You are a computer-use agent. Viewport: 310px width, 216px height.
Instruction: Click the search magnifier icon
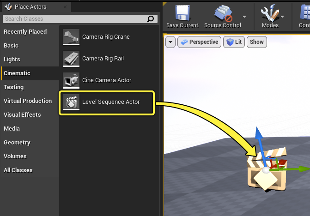click(151, 19)
